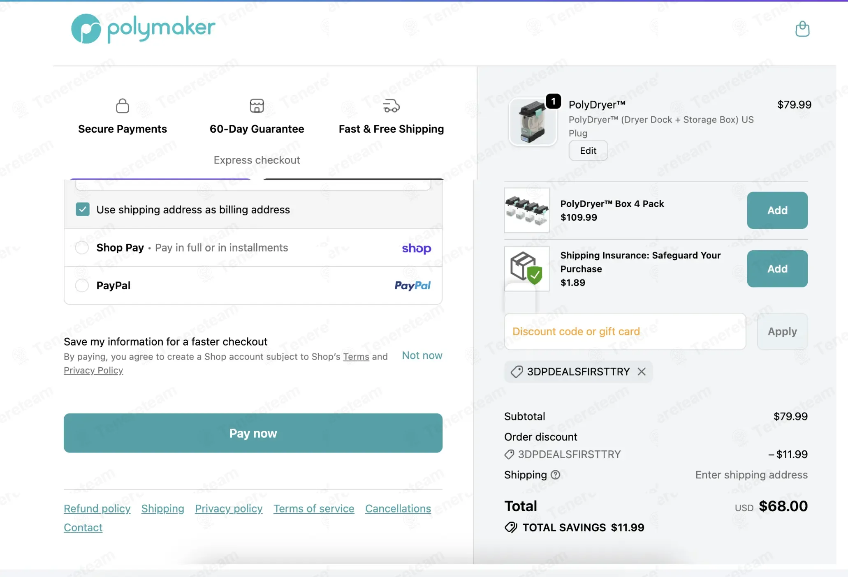
Task: Open the Terms of service link
Action: click(x=314, y=508)
